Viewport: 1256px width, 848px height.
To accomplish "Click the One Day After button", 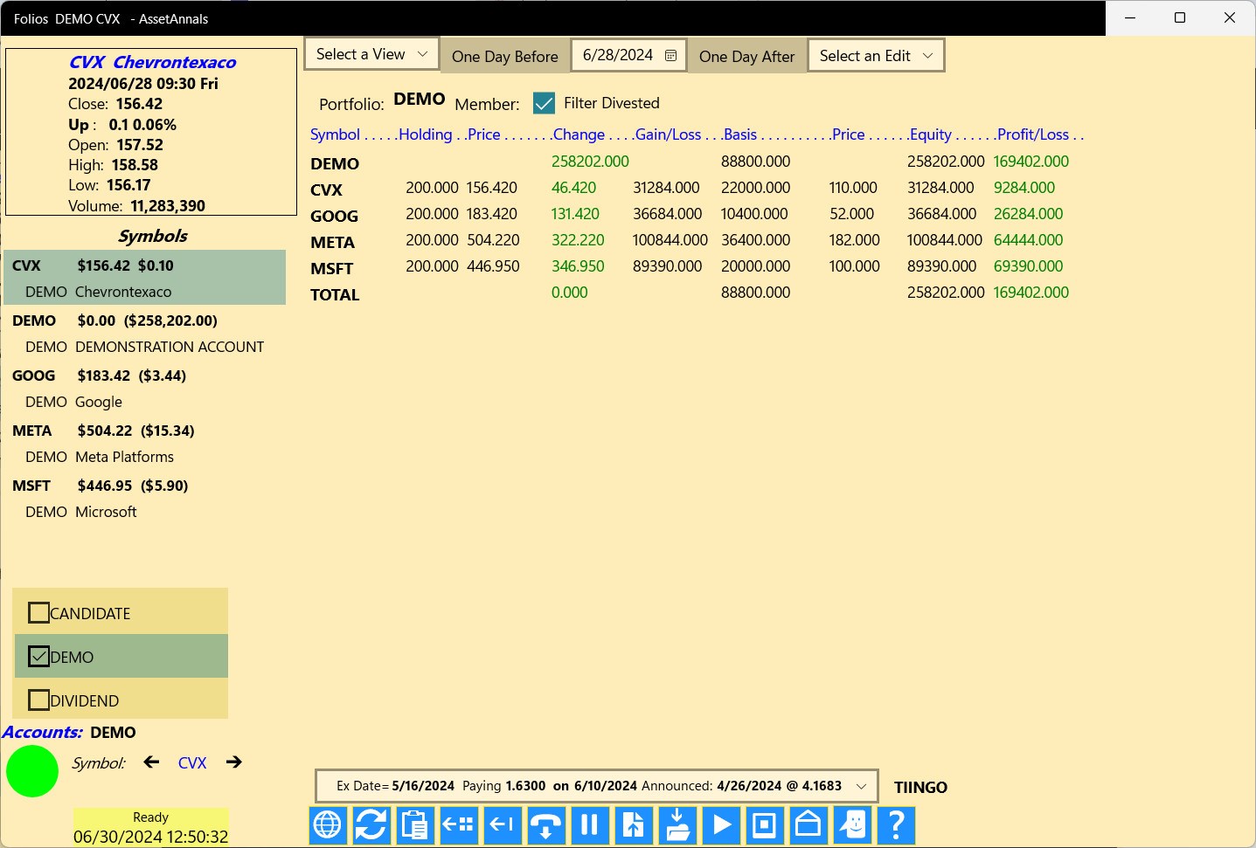I will pos(747,56).
